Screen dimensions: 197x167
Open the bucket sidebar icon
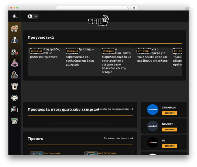[15, 86]
